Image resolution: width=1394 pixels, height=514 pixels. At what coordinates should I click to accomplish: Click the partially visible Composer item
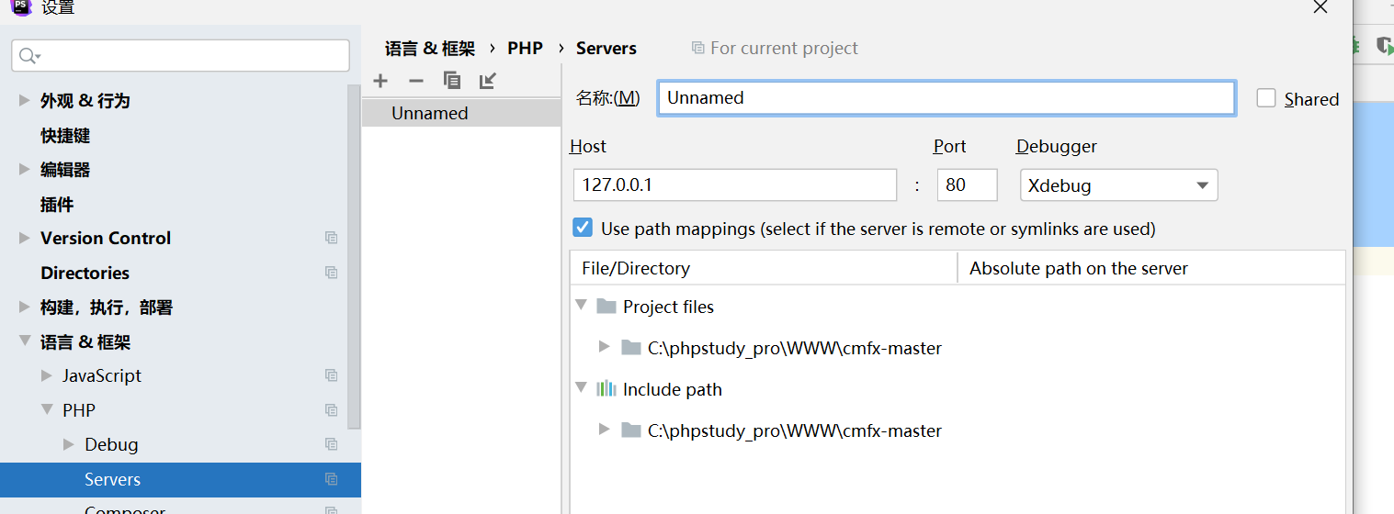tap(125, 509)
